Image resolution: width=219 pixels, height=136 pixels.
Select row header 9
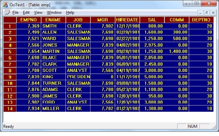pos(10,77)
